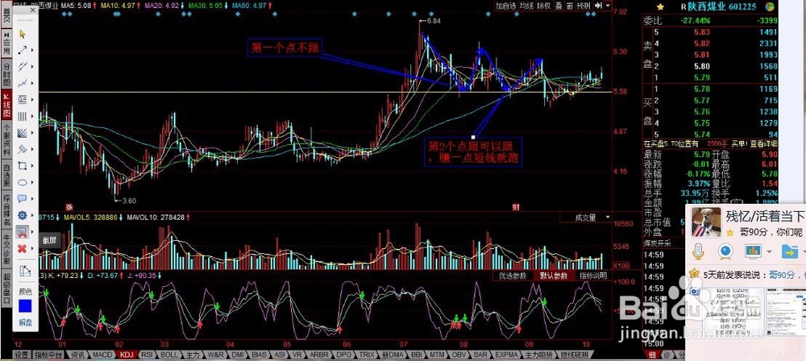This screenshot has width=806, height=361.
Task: Expand options arrow beside settings gear
Action: point(32,215)
